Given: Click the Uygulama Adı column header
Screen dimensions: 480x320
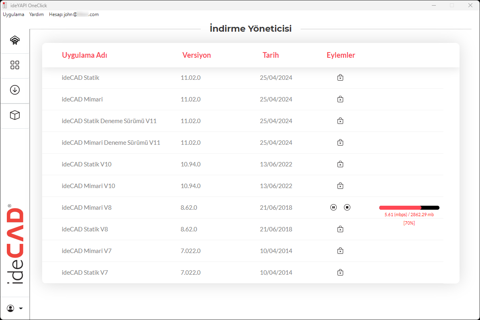Looking at the screenshot, I should point(84,55).
